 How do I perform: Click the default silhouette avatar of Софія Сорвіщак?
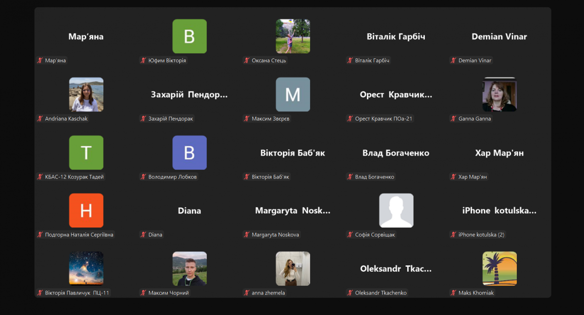click(x=396, y=210)
